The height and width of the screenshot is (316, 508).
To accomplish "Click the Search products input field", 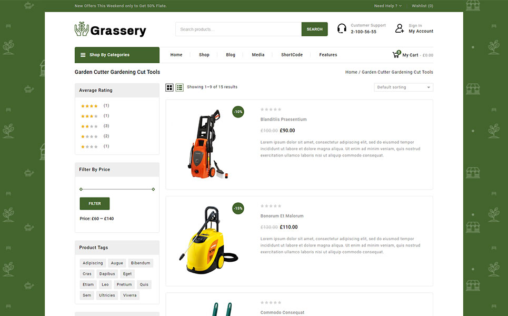I will click(238, 29).
